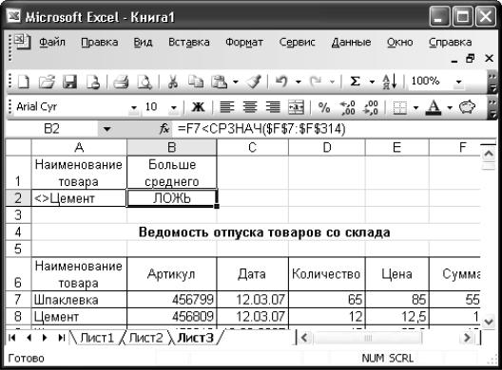Click the fx insert function button
The image size is (502, 370).
tap(164, 129)
